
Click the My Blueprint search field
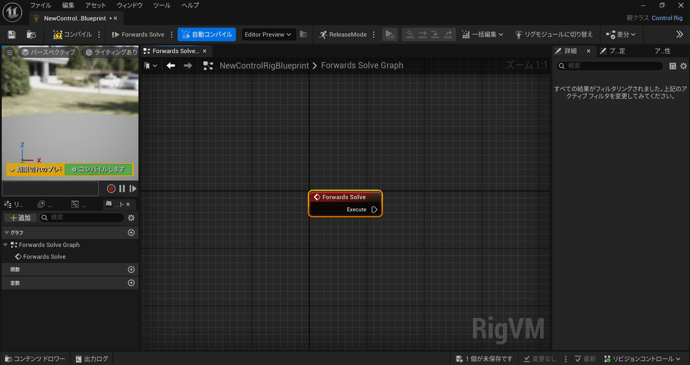pyautogui.click(x=82, y=218)
